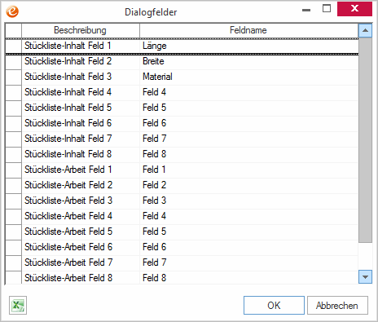Screen dimensions: 378x322
Task: Click the grid's top-left select-all corner cell
Action: tap(13, 30)
